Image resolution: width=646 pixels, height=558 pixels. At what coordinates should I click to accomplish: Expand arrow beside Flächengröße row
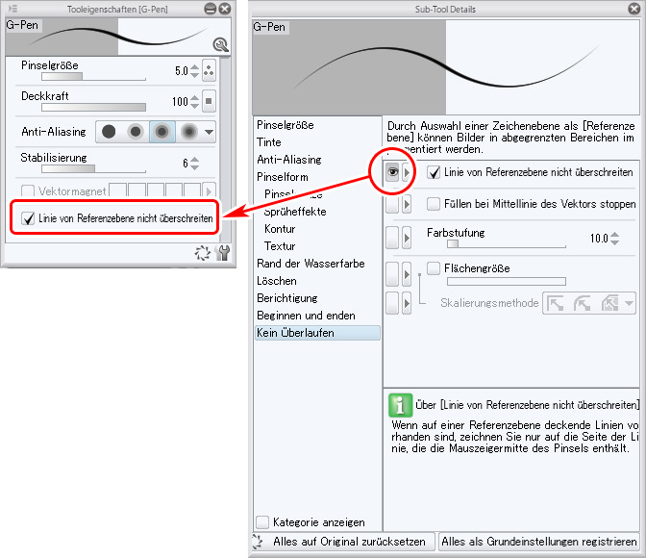(407, 274)
